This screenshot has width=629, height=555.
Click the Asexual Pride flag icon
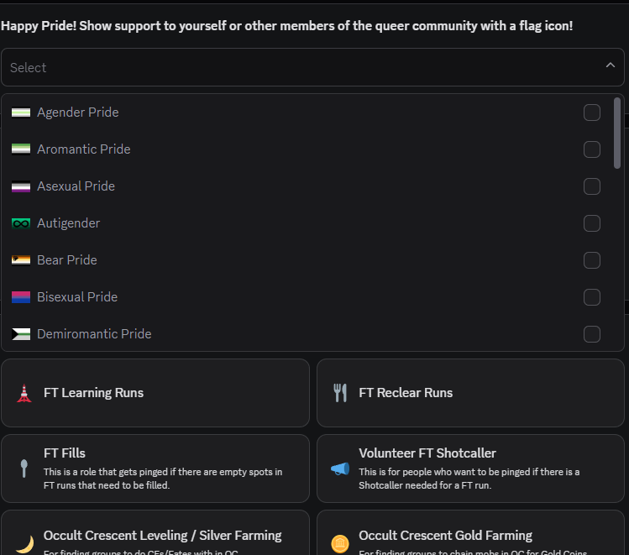click(21, 186)
